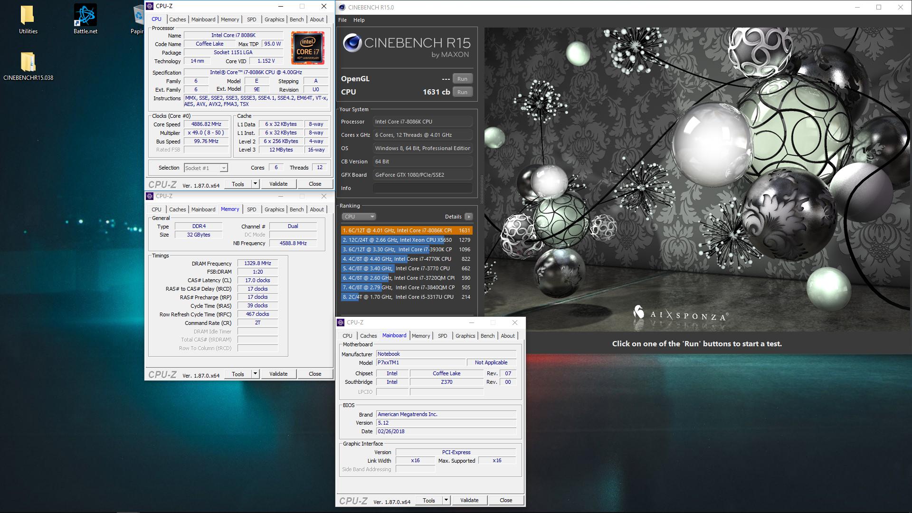Select ranking entry Intel Core i5-3317U
This screenshot has height=513, width=912.
[407, 297]
